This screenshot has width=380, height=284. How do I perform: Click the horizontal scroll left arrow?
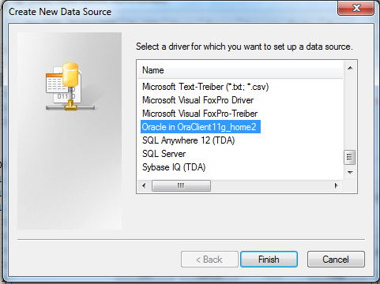click(144, 185)
